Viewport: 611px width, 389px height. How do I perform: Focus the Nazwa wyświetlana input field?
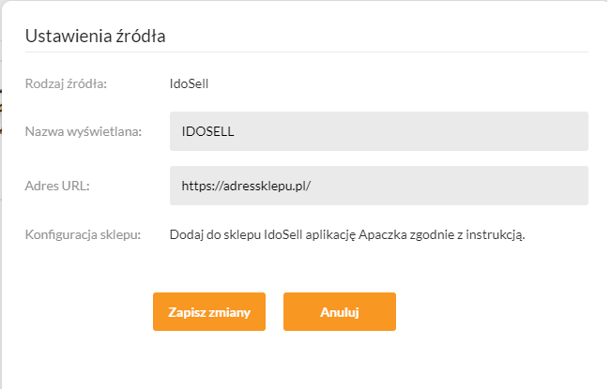point(378,131)
